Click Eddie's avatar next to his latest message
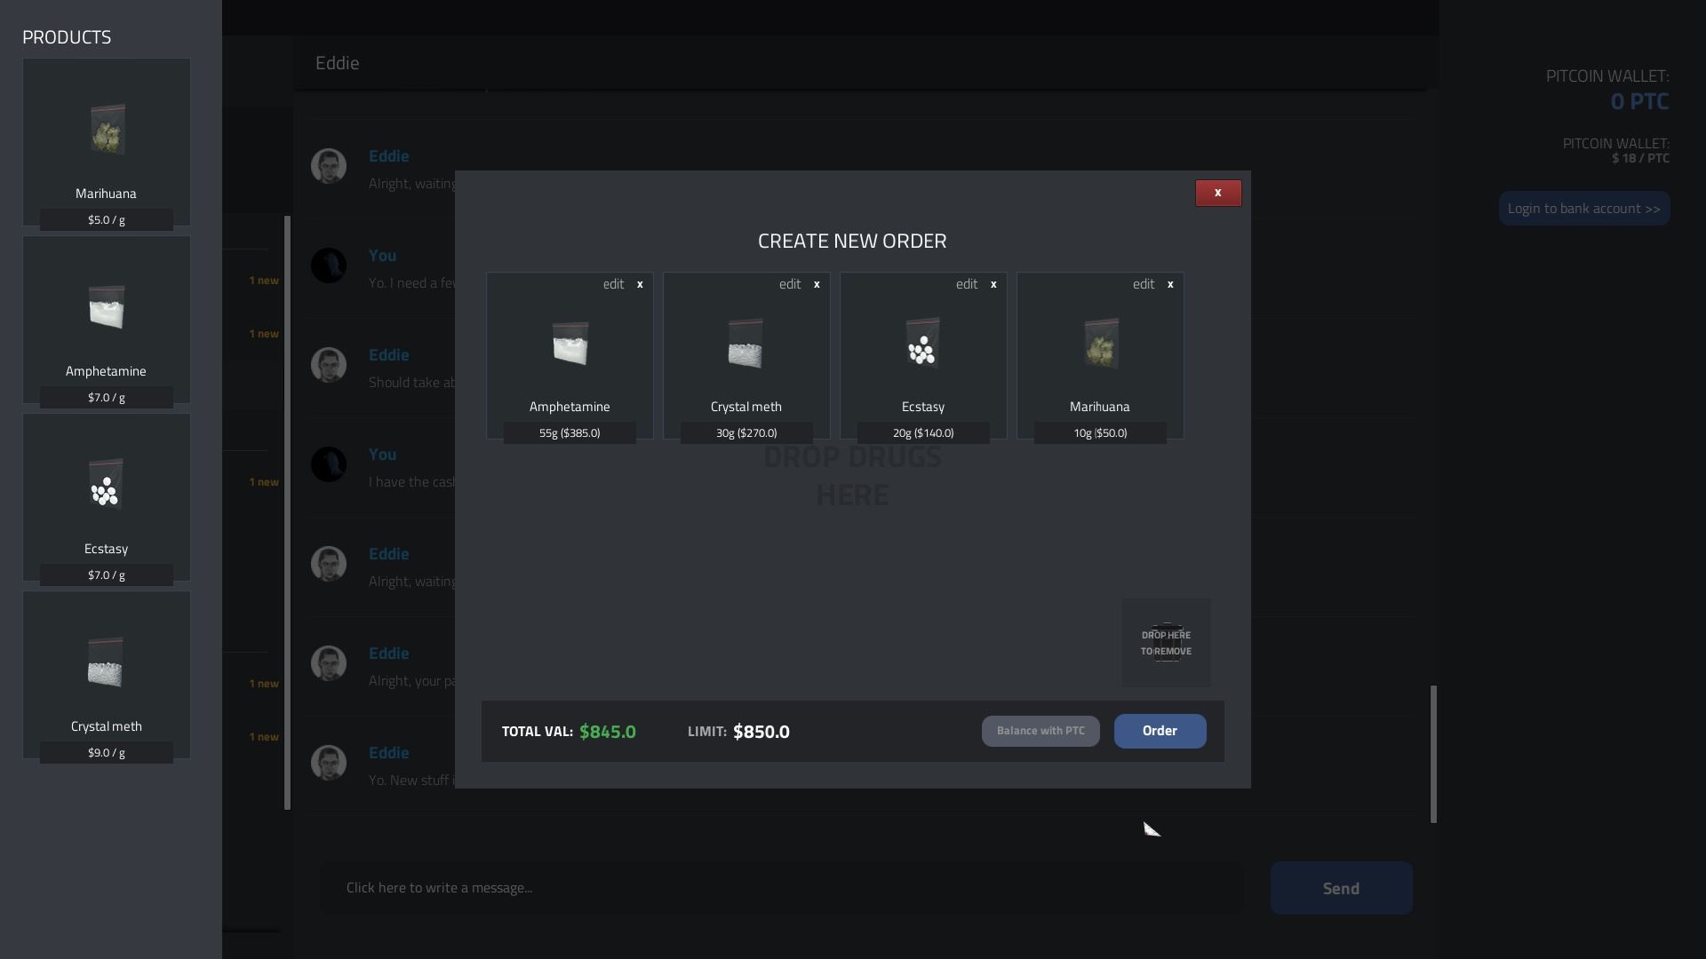The image size is (1706, 959). (329, 763)
